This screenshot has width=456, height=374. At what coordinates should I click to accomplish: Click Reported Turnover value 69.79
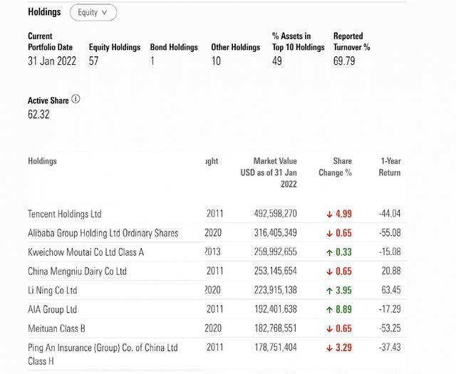point(344,61)
